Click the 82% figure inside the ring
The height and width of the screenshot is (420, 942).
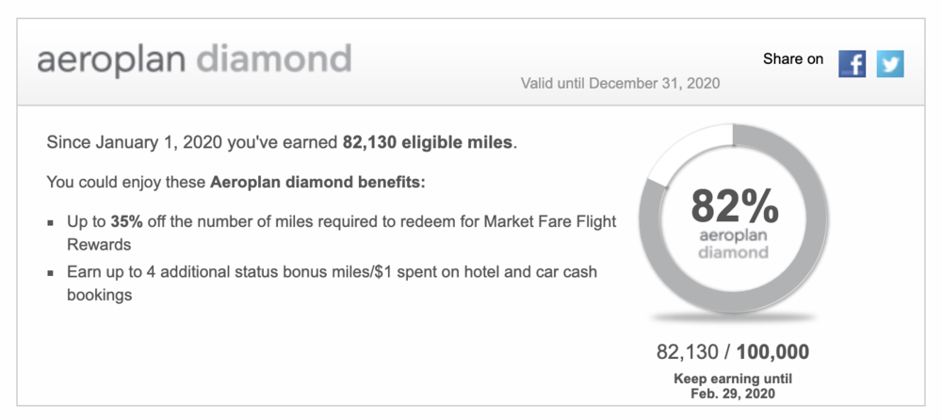click(735, 205)
